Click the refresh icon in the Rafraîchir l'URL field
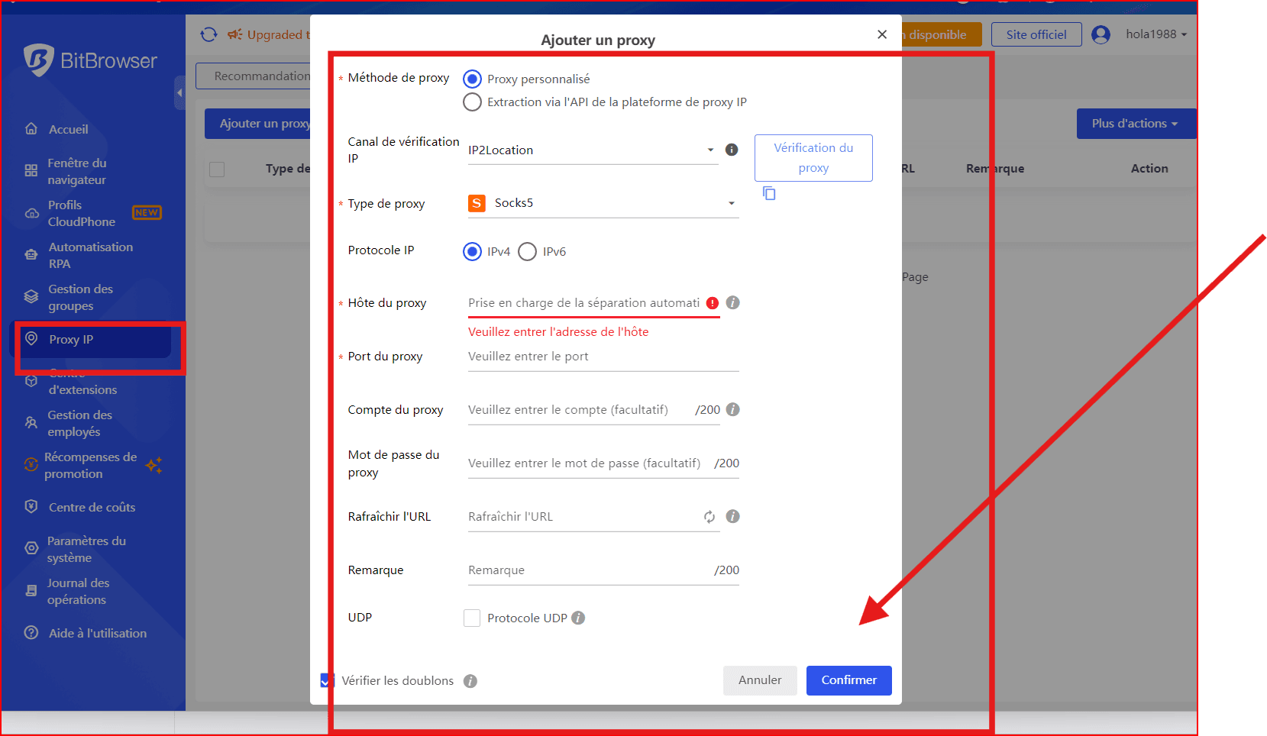1267x736 pixels. (709, 517)
